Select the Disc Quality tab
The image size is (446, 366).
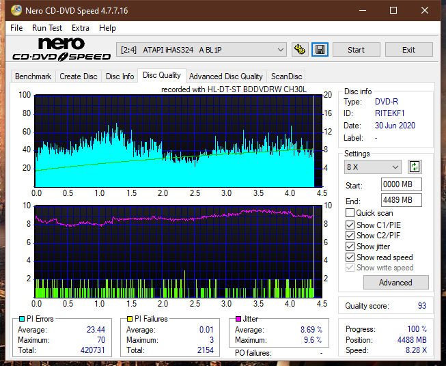pos(162,75)
